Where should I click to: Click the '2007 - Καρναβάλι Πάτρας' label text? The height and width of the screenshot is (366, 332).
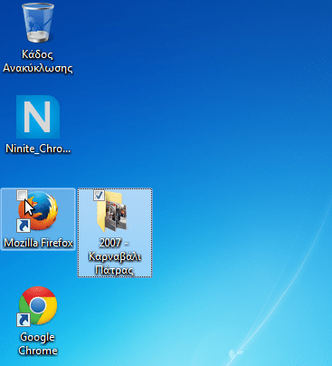tap(115, 256)
